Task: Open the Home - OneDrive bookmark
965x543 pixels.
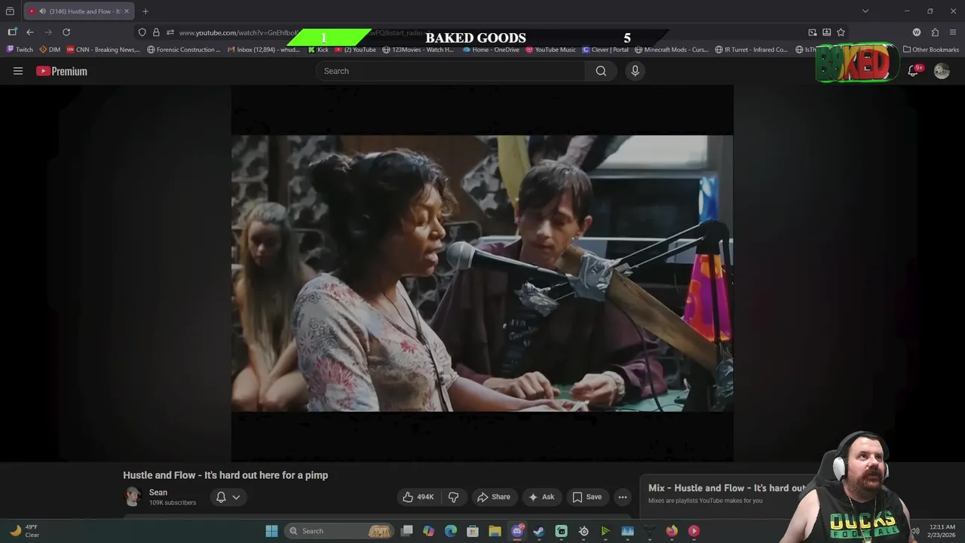Action: coord(491,50)
